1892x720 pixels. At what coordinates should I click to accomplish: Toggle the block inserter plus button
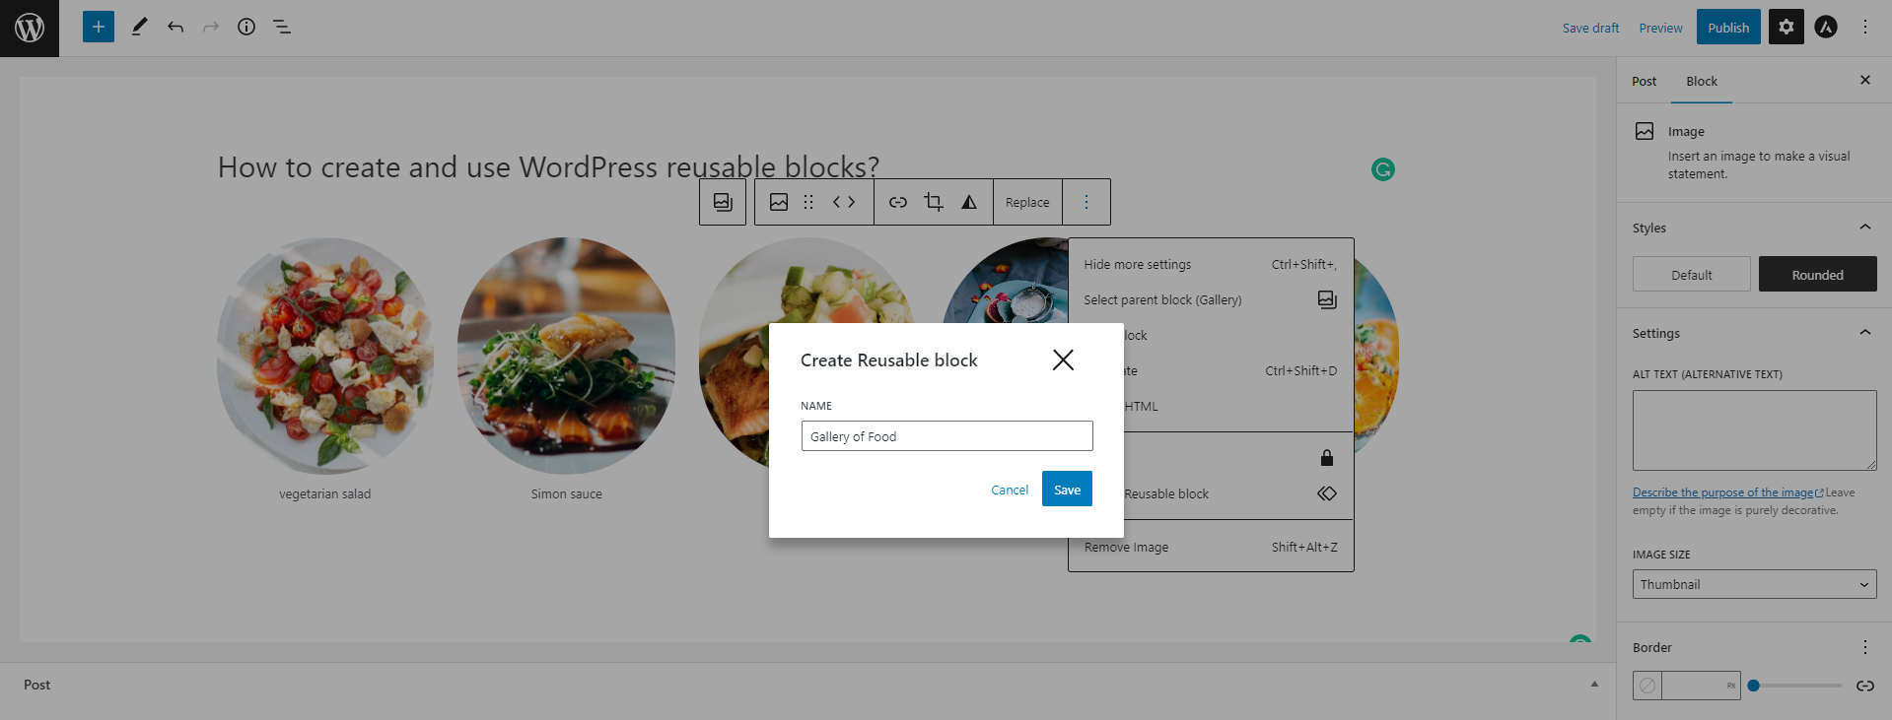coord(99,27)
